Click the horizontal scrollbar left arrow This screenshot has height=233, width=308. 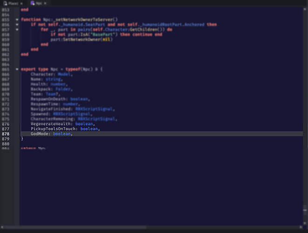click(2, 227)
